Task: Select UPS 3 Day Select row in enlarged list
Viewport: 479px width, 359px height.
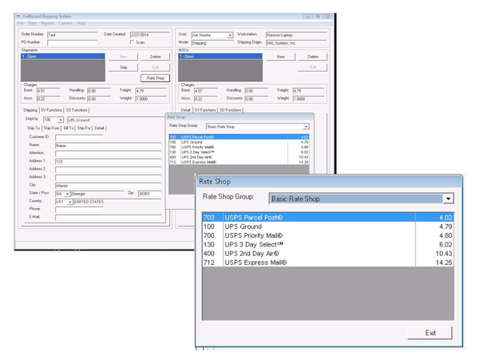Action: pos(328,245)
